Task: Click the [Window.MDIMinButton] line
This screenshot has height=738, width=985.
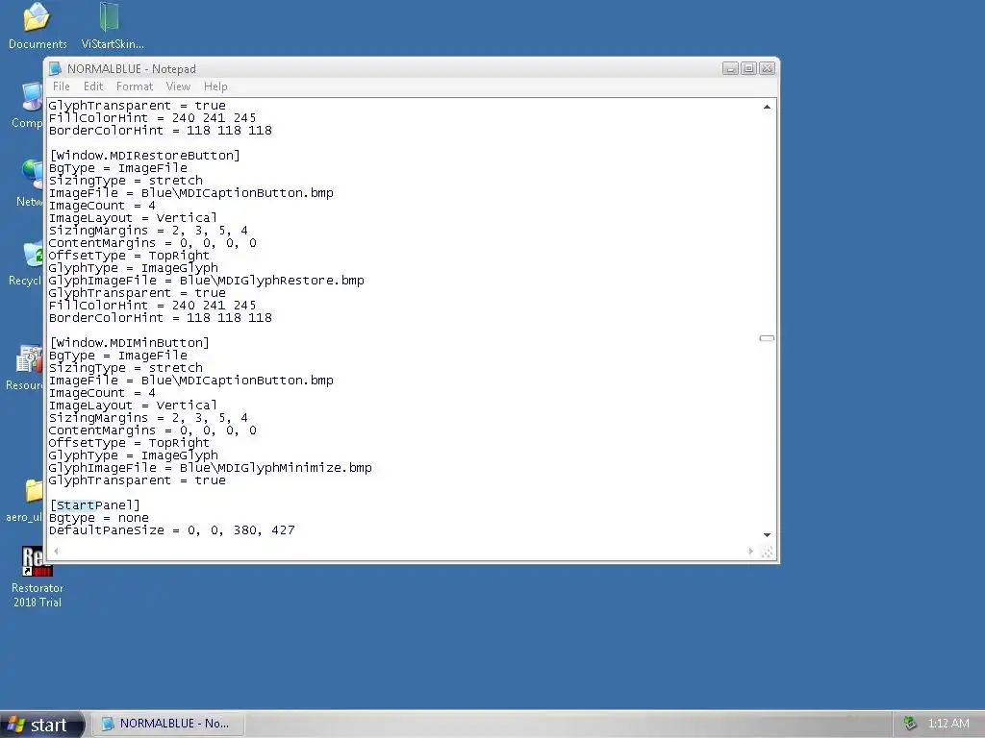Action: coord(130,343)
